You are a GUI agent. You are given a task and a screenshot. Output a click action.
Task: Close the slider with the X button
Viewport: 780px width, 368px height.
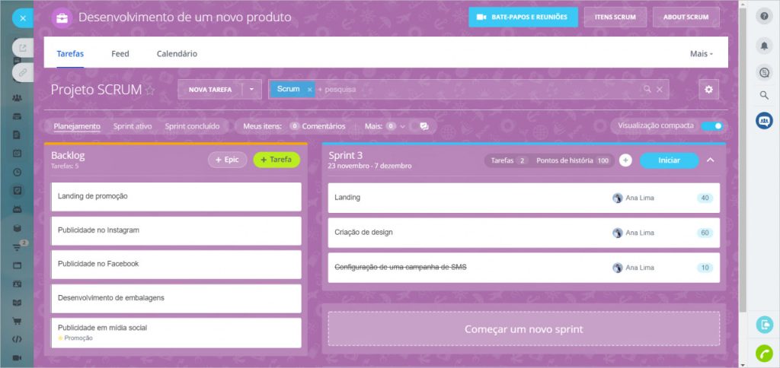click(x=23, y=18)
